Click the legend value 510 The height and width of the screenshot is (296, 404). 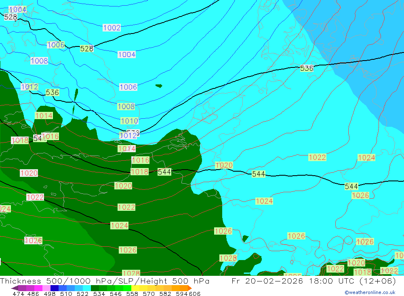click(66, 294)
